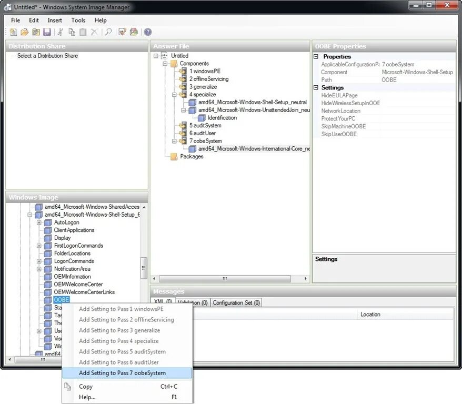Validate answer file via checkmark icon

point(122,32)
